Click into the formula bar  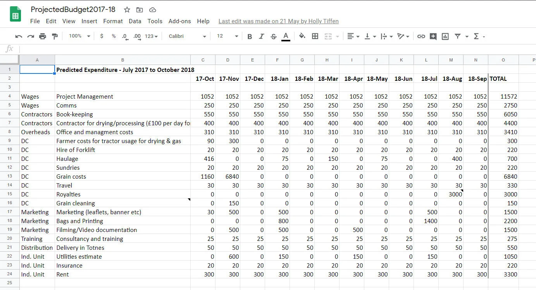pos(277,49)
